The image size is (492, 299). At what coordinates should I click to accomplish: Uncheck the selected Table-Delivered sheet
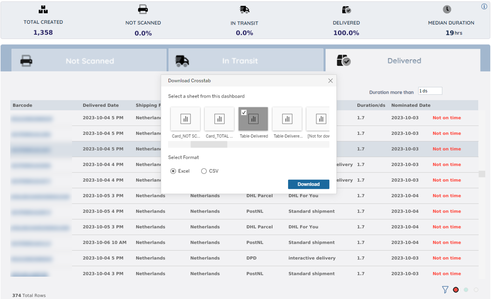253,119
